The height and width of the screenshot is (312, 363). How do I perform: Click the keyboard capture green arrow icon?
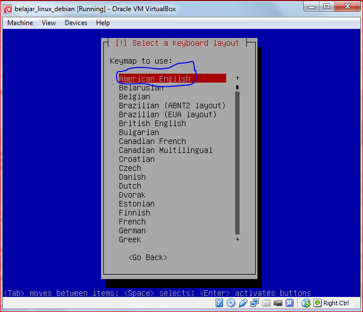tap(317, 303)
